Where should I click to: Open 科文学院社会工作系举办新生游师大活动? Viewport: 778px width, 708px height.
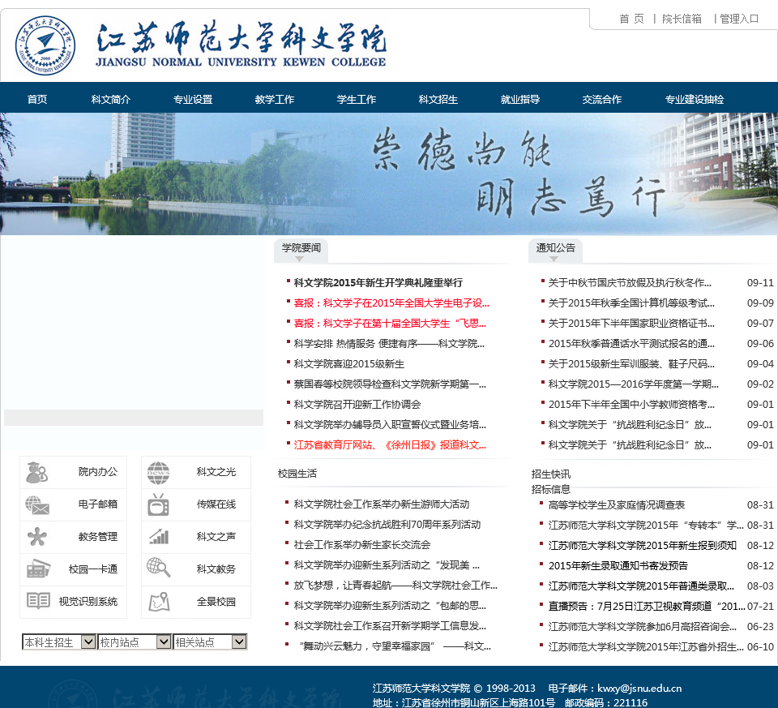(x=381, y=504)
